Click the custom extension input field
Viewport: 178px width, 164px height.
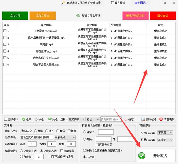click(106, 132)
